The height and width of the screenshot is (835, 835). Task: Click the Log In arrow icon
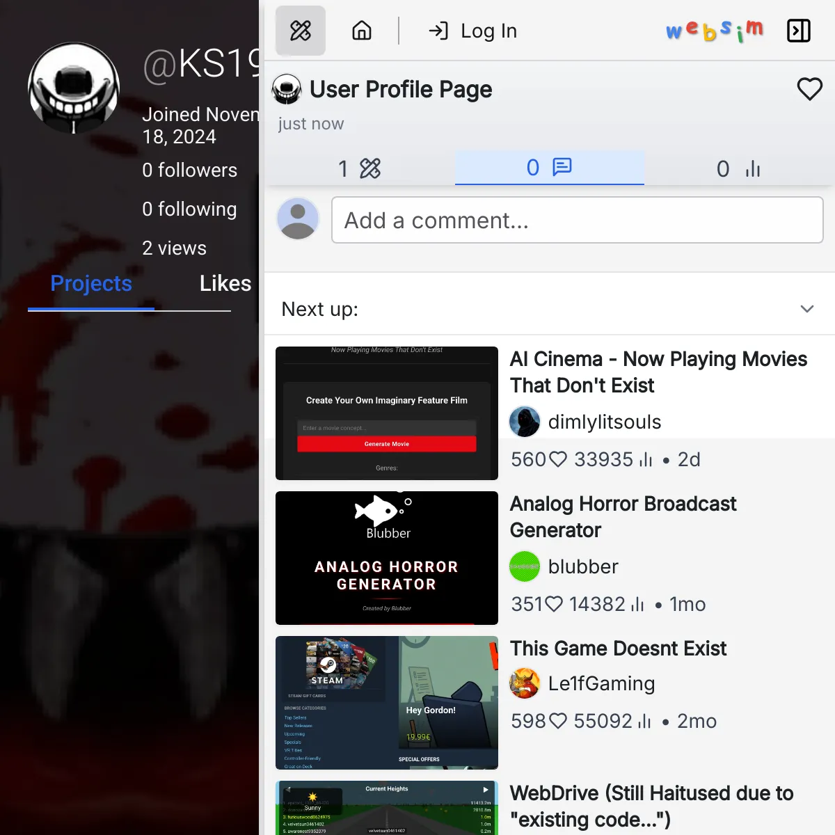tap(438, 31)
